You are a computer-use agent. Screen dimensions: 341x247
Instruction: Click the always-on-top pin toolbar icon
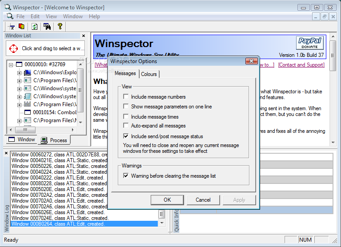point(12,27)
